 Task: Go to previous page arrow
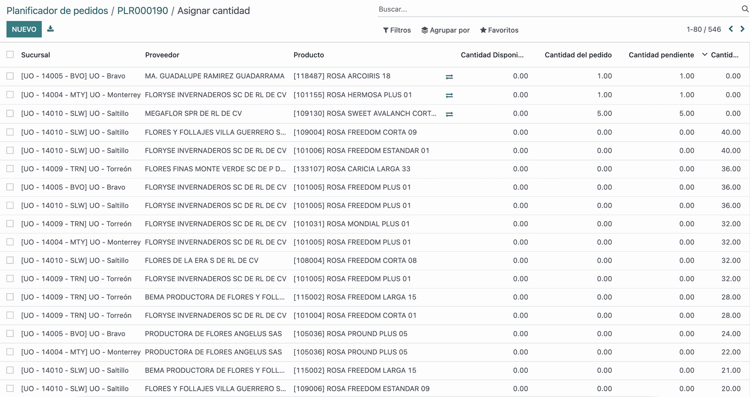coord(731,29)
